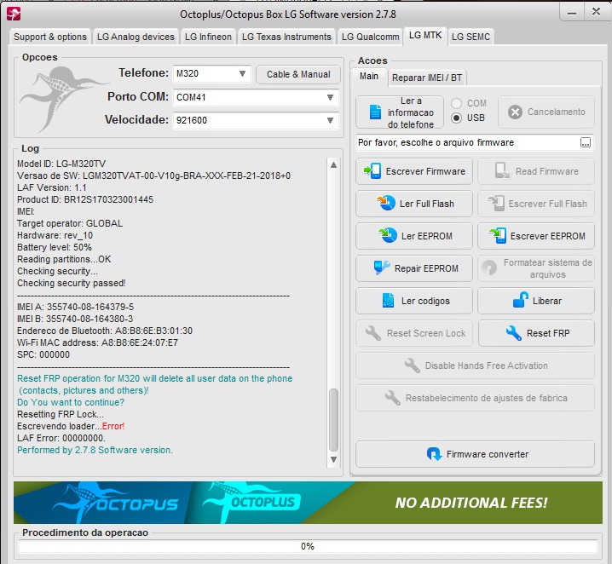Click the Ler Full Flash disk icon
612x564 pixels.
coord(386,204)
